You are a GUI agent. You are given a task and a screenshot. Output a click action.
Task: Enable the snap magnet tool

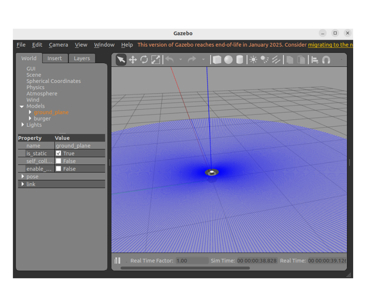point(326,60)
